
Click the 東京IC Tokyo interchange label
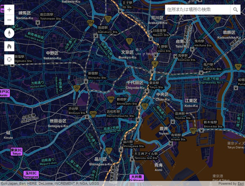[x=16, y=152]
